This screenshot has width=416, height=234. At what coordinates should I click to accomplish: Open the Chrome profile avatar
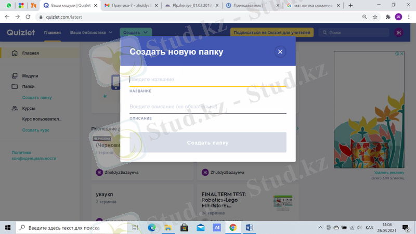(398, 17)
